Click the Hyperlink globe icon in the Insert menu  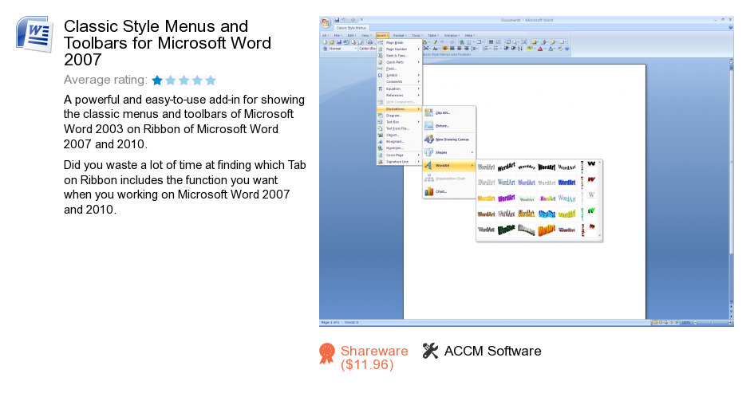381,148
